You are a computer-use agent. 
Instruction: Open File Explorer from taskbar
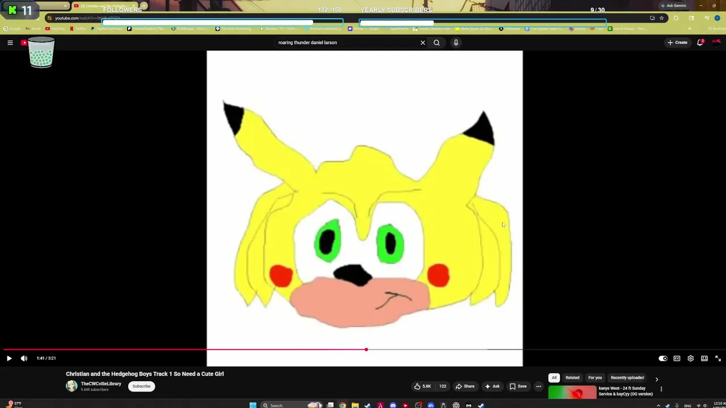pos(355,405)
